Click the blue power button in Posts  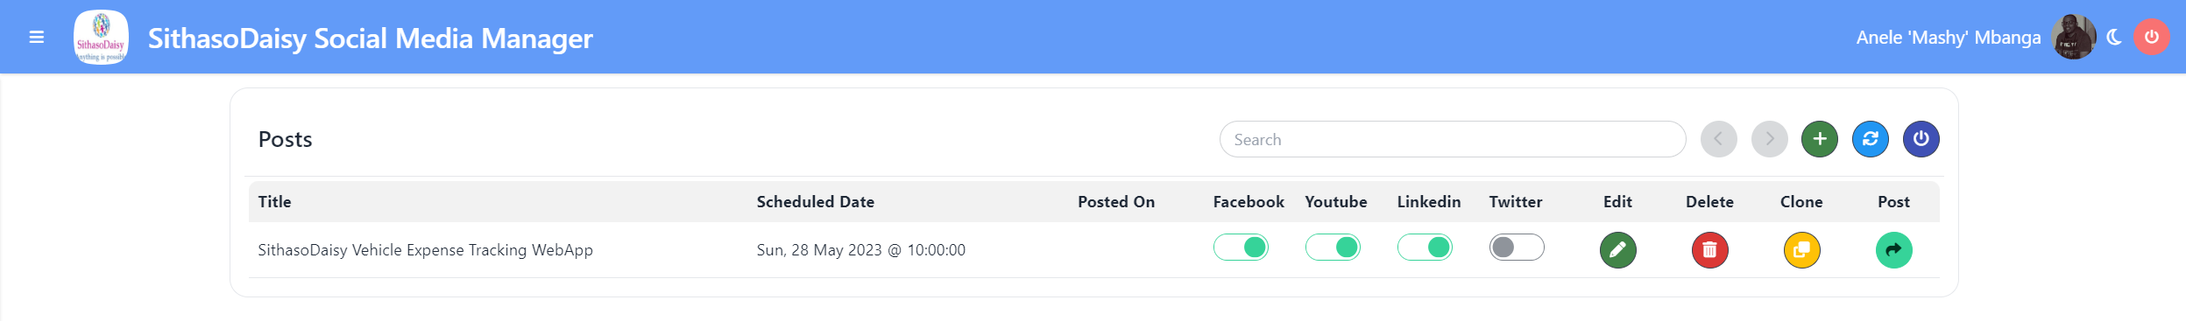pos(1921,139)
